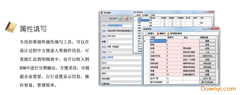Click the 材料名称 edit-data button
Image resolution: width=240 pixels, height=95 pixels.
pyautogui.click(x=207, y=63)
